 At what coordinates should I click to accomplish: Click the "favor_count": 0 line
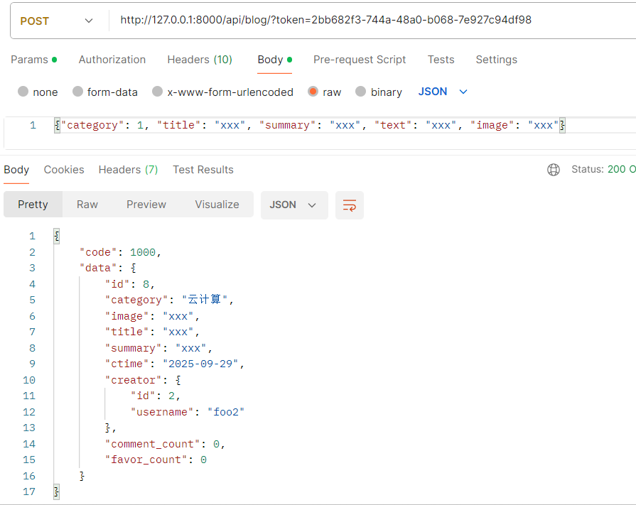click(156, 460)
